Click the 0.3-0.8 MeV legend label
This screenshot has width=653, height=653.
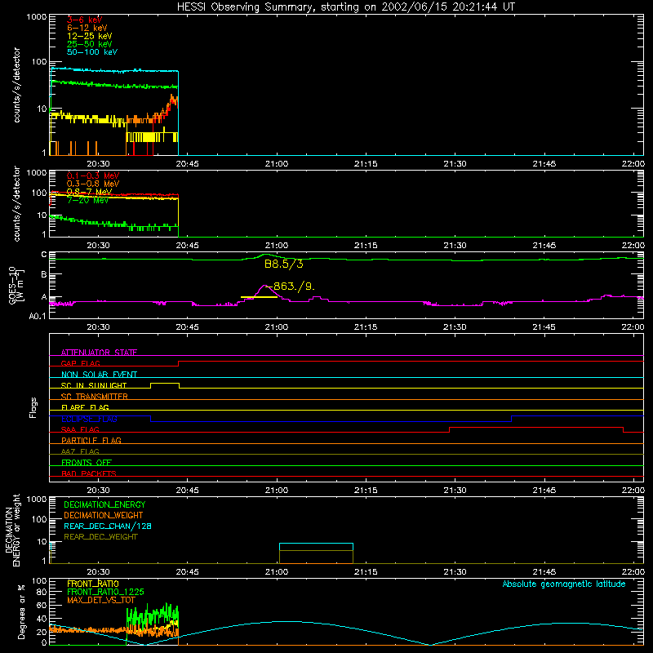tap(93, 184)
